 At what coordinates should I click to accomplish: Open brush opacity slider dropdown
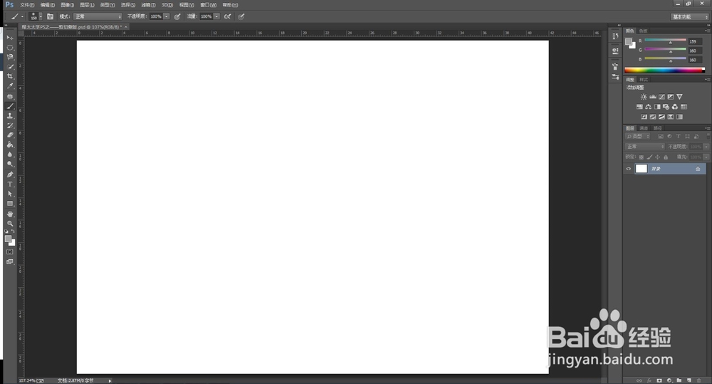(166, 16)
